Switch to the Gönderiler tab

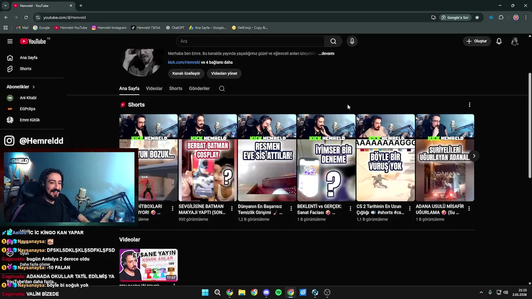point(199,88)
